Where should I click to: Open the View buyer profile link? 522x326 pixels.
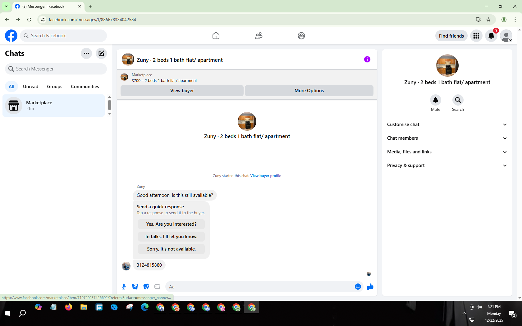[x=266, y=176]
